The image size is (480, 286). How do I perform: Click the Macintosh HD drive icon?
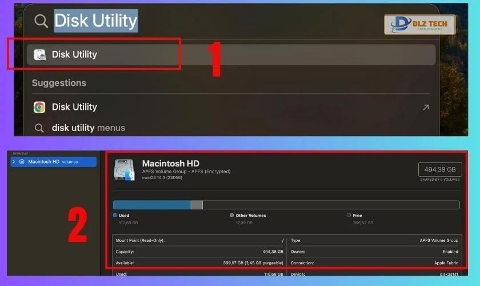pos(124,170)
